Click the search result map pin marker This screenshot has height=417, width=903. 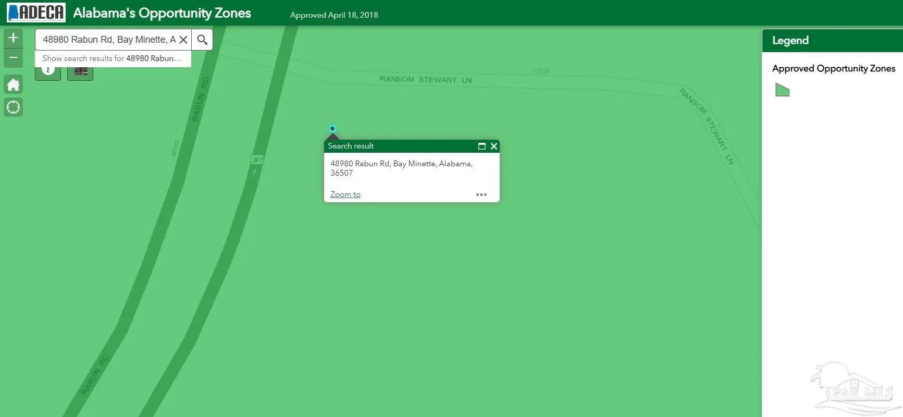[332, 129]
